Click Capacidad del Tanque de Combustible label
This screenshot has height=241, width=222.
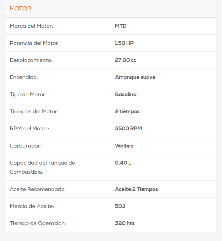(x=42, y=167)
